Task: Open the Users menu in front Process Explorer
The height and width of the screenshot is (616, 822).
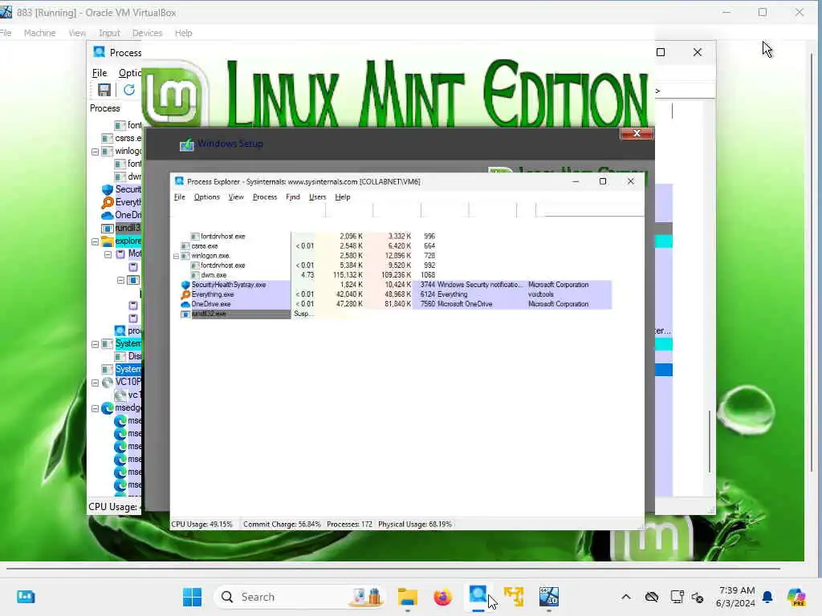Action: [x=317, y=197]
